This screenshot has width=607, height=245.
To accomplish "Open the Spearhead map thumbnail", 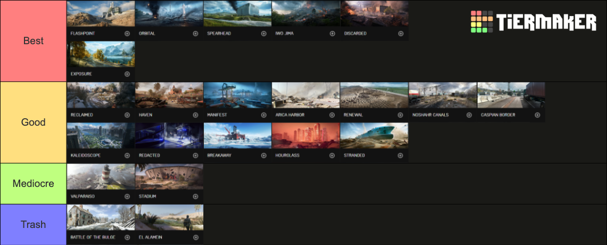I will click(237, 14).
